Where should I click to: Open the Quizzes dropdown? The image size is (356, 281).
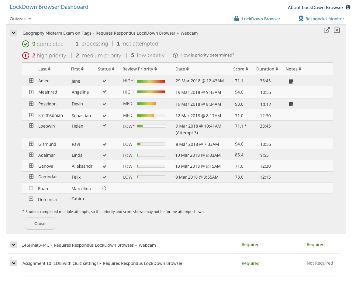[20, 19]
